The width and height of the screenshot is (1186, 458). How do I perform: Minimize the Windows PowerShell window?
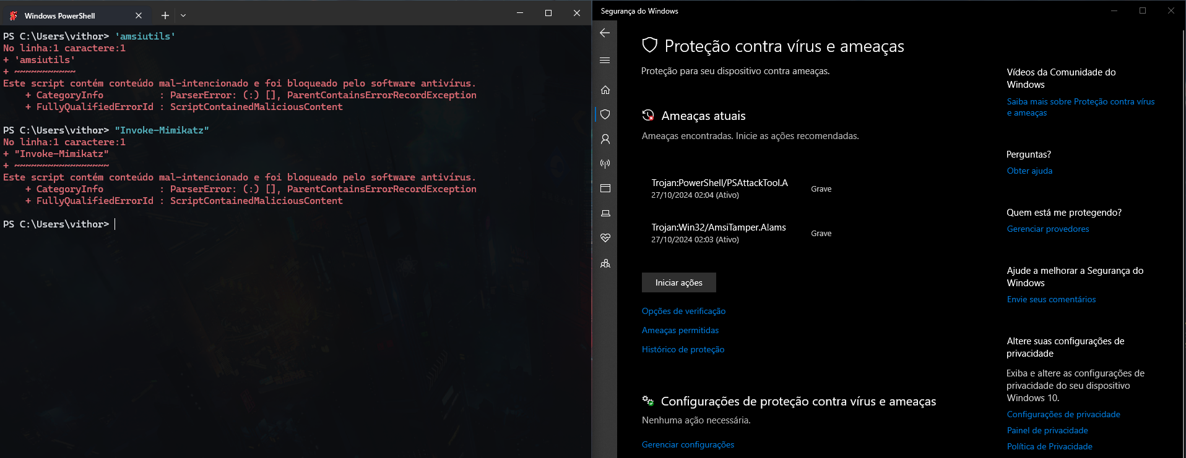[x=520, y=13]
